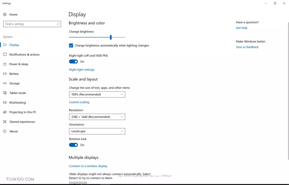Toggle automatic brightness checkbox
This screenshot has height=185, width=289.
tap(71, 45)
